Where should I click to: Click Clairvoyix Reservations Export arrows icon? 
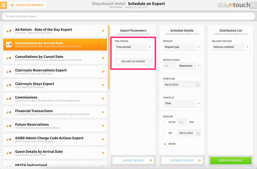9,72
